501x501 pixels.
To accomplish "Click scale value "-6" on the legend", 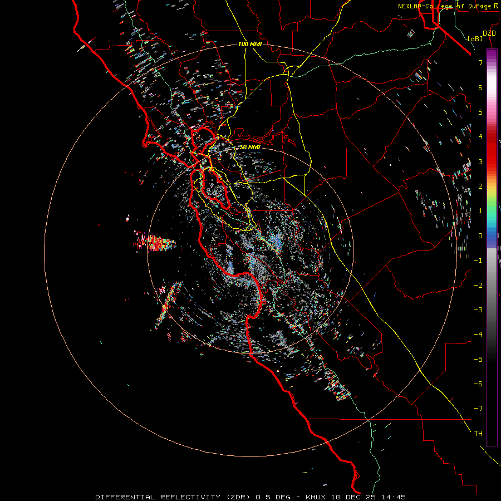I will [x=478, y=384].
